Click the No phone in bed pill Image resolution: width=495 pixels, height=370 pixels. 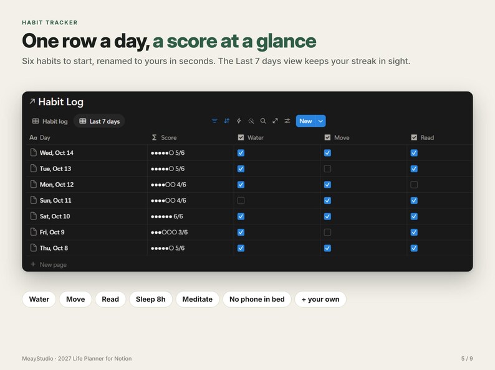(257, 299)
